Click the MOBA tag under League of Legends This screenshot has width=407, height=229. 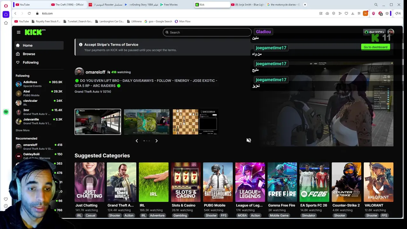[242, 215]
